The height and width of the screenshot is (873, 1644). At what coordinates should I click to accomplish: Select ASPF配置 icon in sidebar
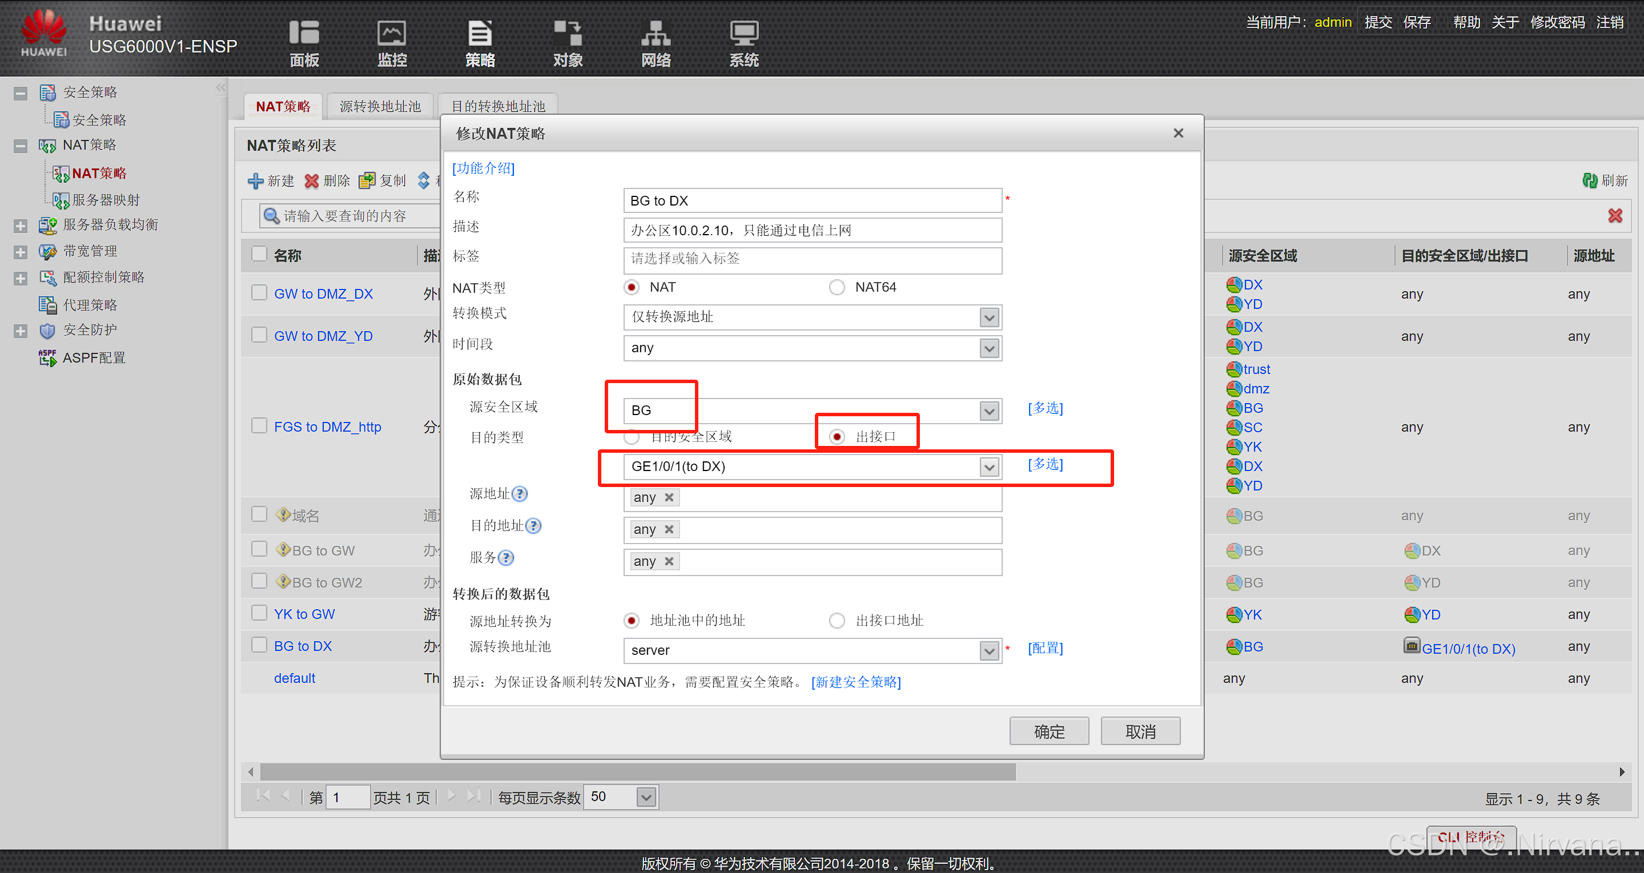[x=48, y=358]
